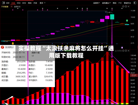Edit the 开始时间 date field 2022-03-16

pyautogui.click(x=19, y=53)
